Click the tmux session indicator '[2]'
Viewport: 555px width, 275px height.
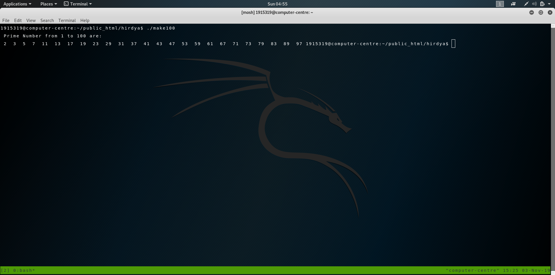pyautogui.click(x=5, y=270)
